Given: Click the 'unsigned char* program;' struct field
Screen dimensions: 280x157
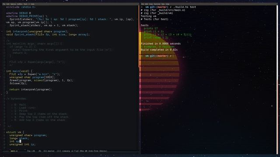Looking at the screenshot, I should pyautogui.click(x=28, y=135).
